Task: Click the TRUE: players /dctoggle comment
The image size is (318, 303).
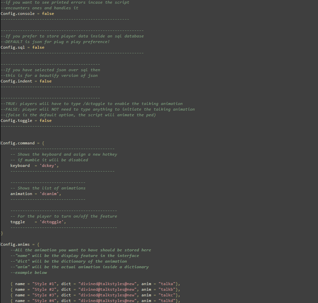Action: 92,104
